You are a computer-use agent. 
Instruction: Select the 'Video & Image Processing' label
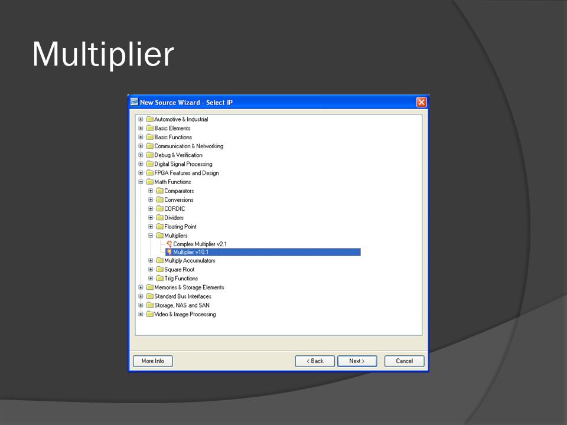click(x=185, y=314)
